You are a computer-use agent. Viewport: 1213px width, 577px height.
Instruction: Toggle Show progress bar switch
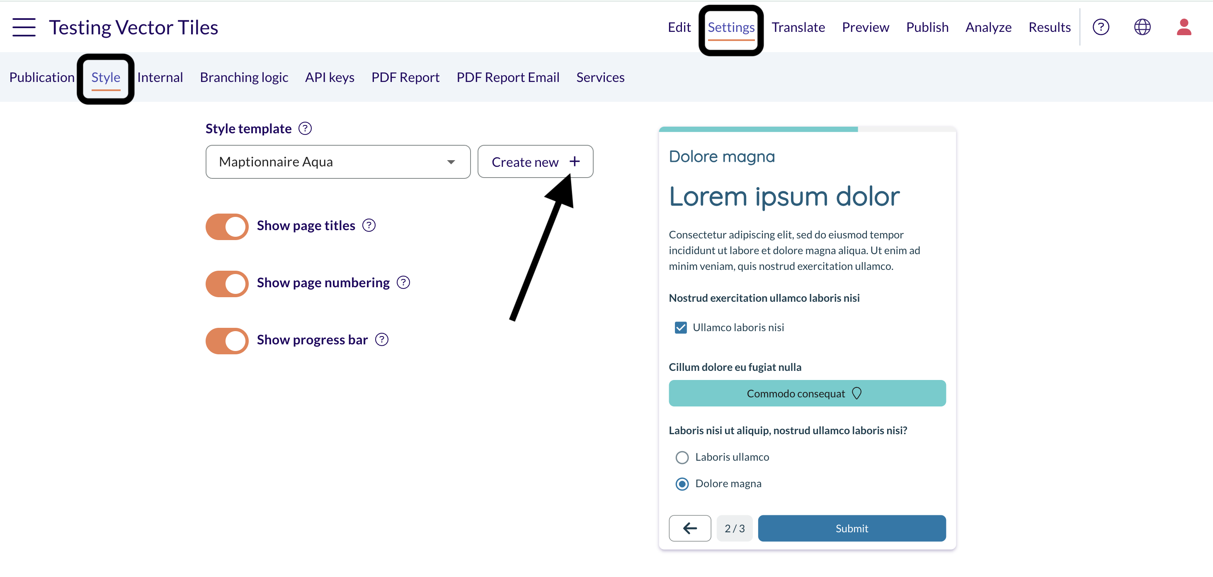click(x=227, y=341)
